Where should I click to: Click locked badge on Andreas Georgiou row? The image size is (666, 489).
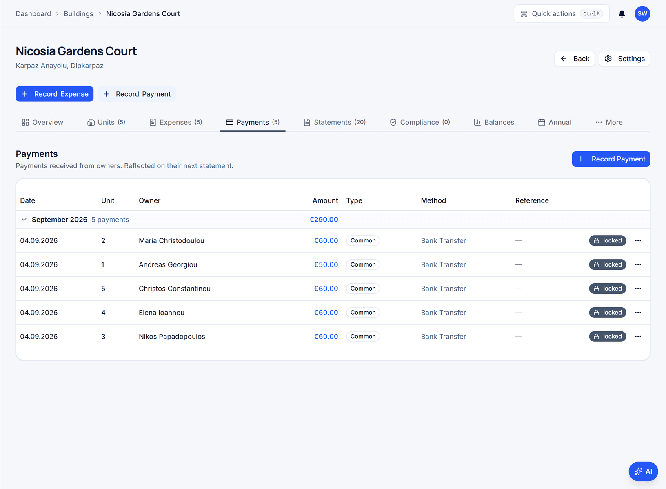tap(607, 265)
